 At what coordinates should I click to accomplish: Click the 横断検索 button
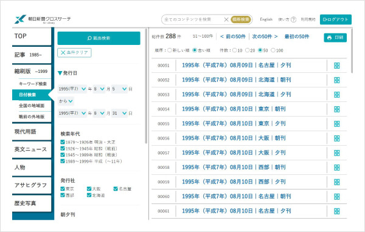(x=241, y=19)
